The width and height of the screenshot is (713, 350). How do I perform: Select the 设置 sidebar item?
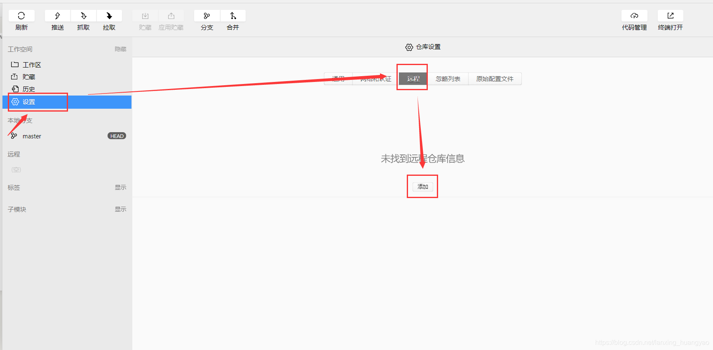tap(67, 102)
